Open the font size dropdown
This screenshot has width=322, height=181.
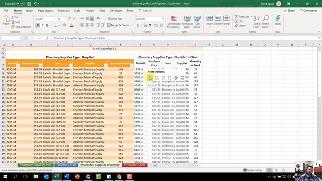click(x=66, y=19)
